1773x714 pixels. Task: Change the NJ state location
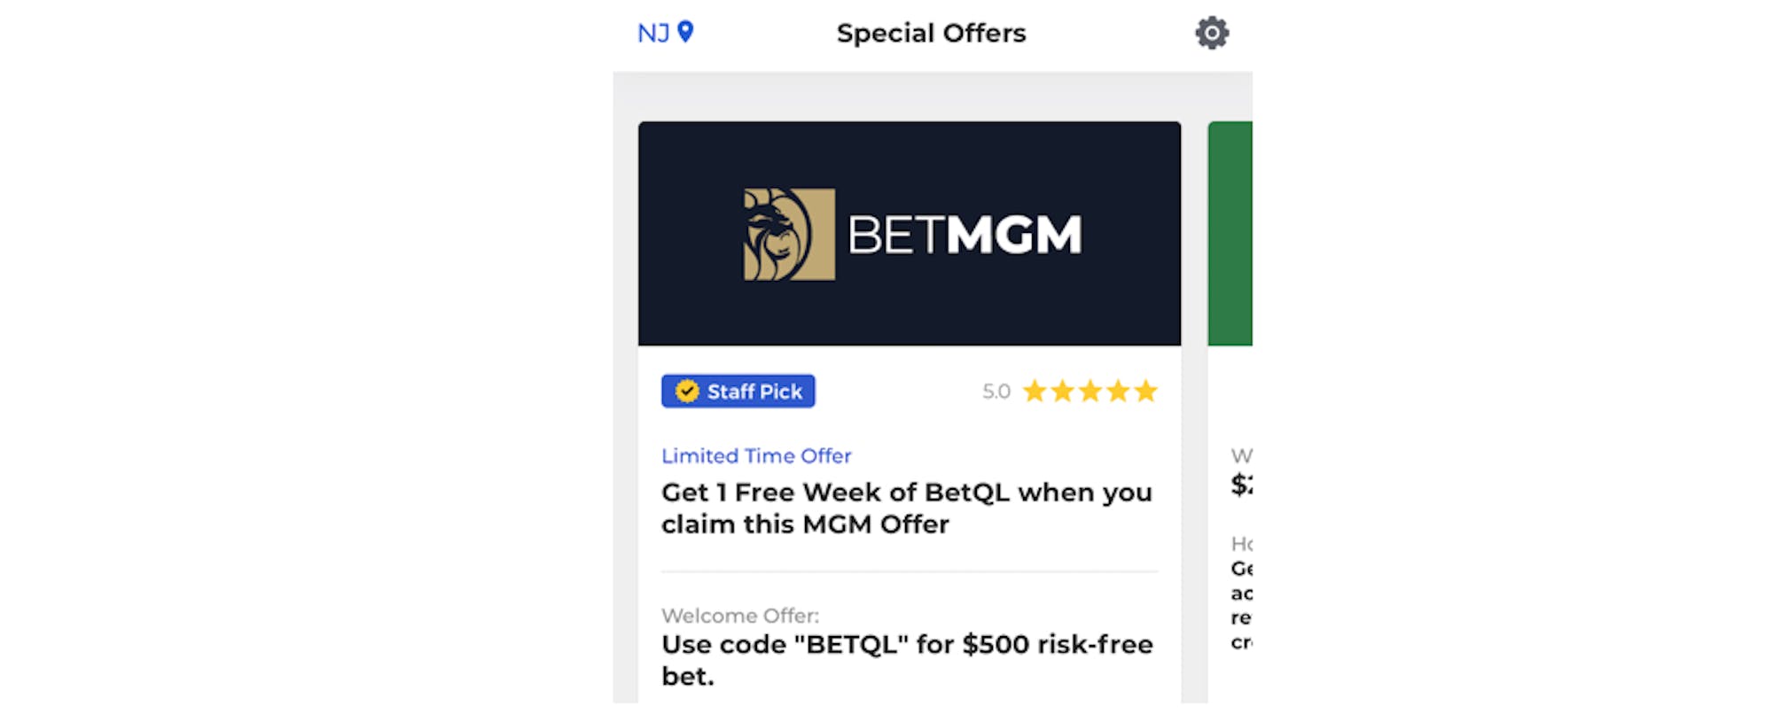coord(653,33)
